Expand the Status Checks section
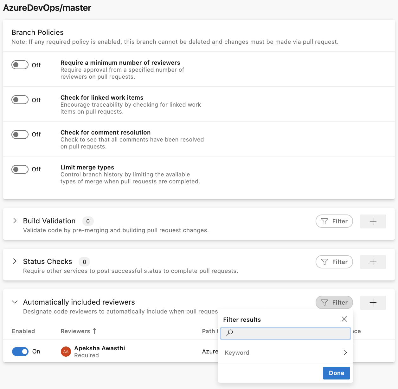 [14, 261]
